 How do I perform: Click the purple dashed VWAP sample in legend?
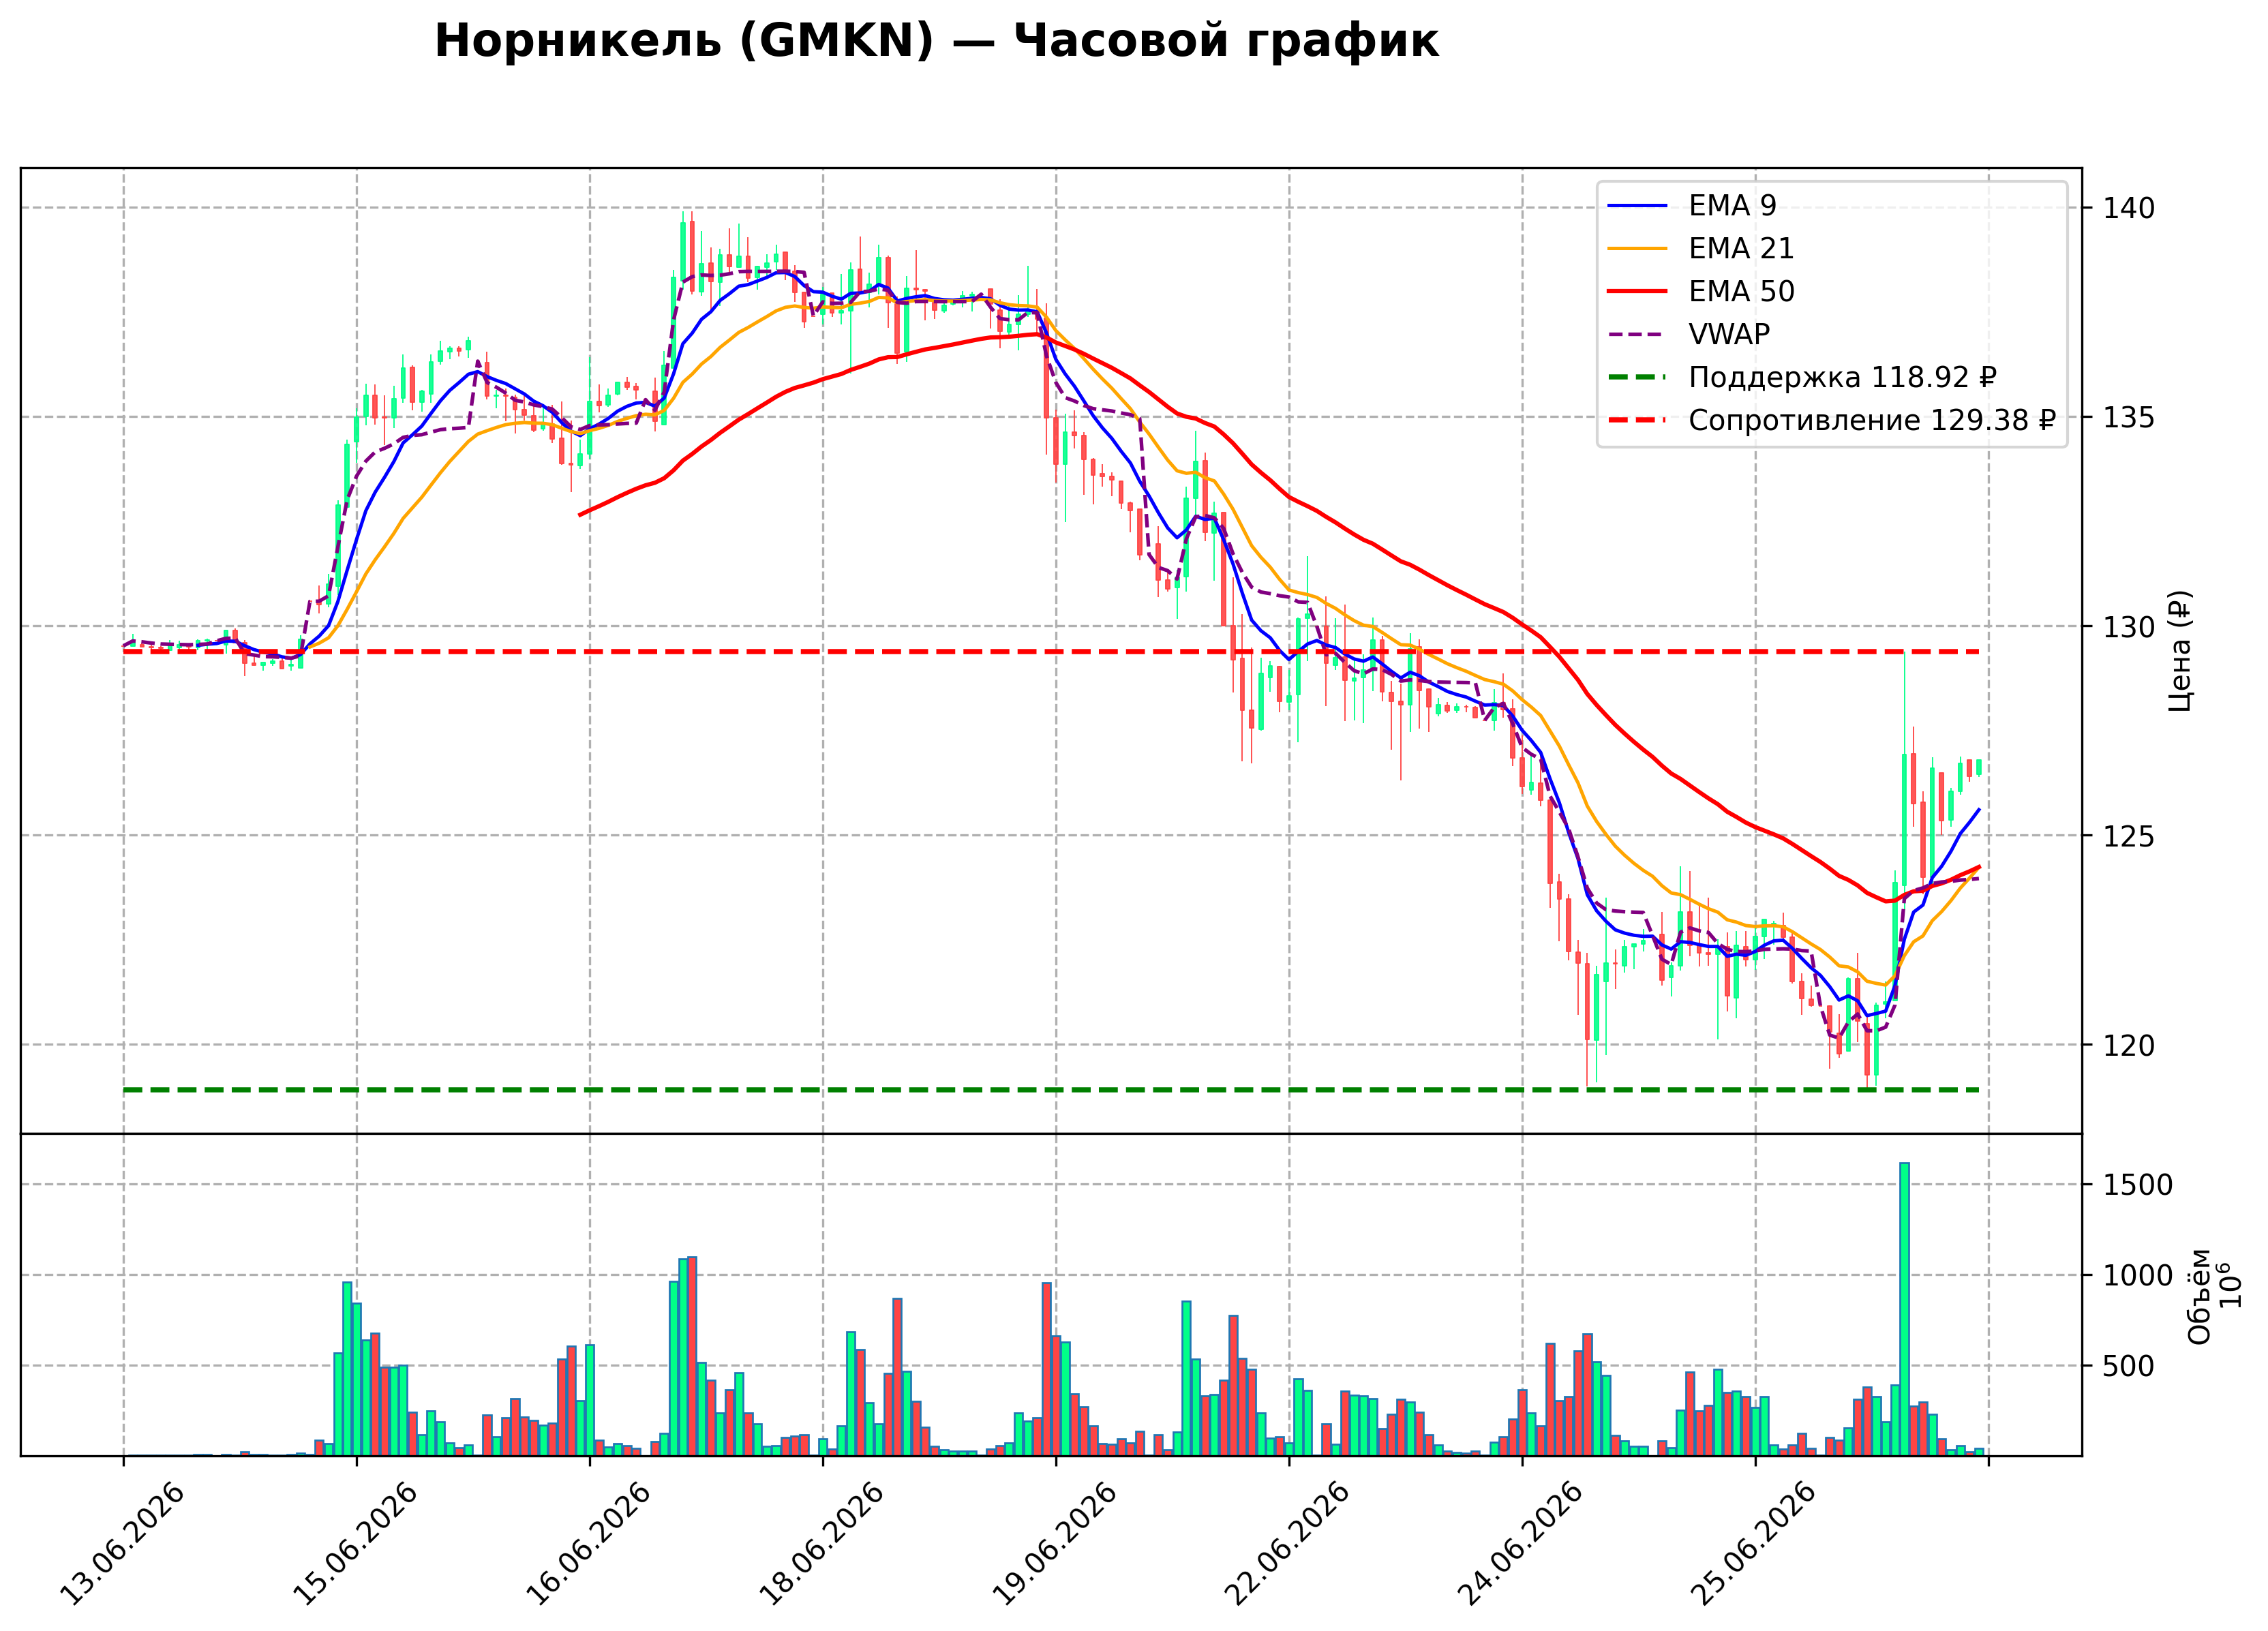pyautogui.click(x=1638, y=335)
